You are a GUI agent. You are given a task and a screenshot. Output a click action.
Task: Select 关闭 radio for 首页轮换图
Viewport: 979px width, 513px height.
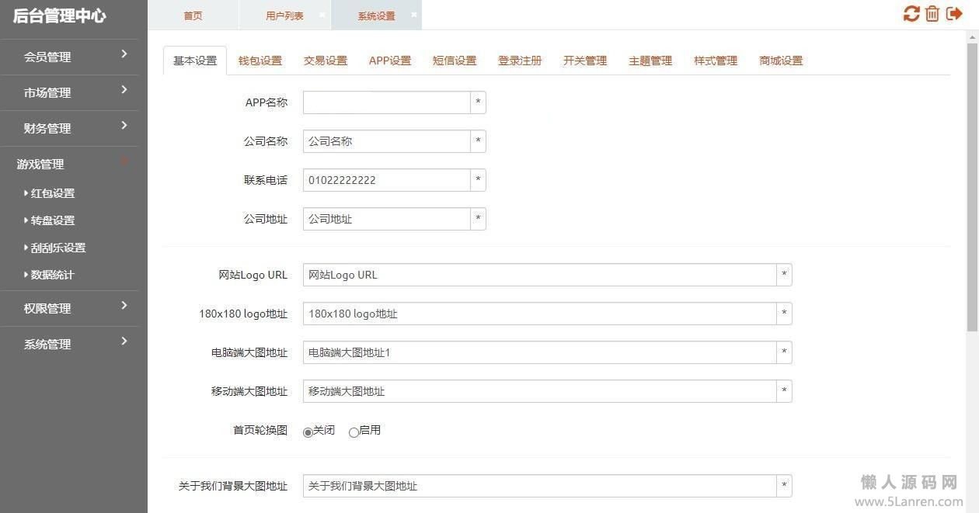[x=308, y=432]
